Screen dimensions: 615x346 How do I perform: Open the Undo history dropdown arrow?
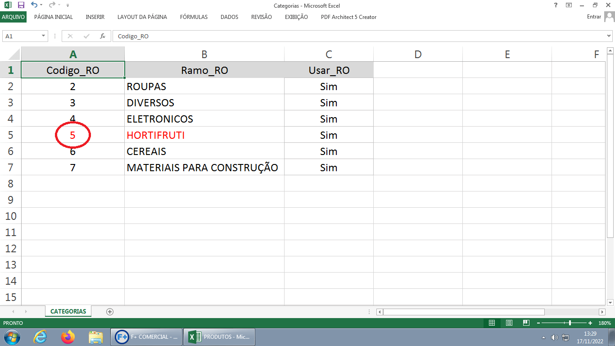click(41, 5)
